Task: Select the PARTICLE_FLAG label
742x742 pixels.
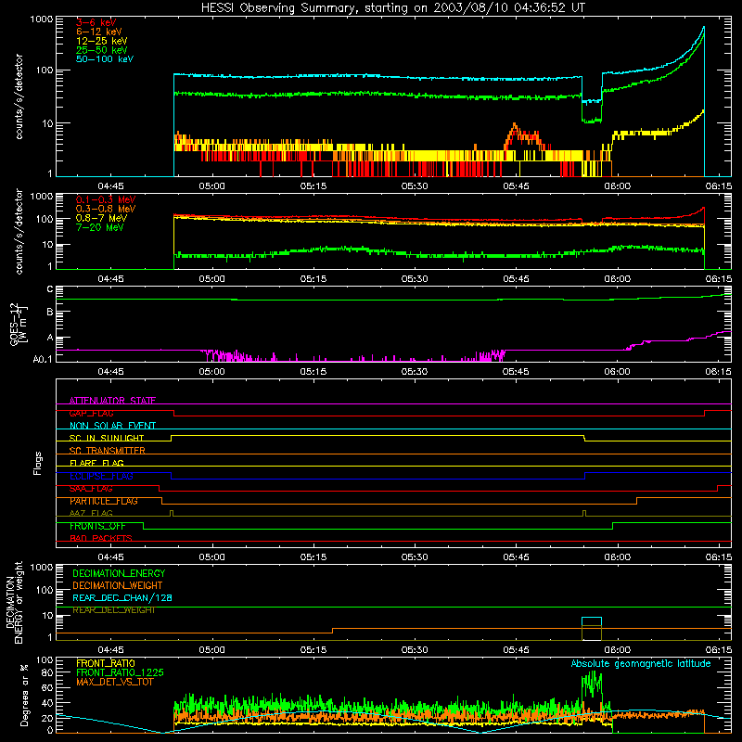Action: pyautogui.click(x=104, y=501)
